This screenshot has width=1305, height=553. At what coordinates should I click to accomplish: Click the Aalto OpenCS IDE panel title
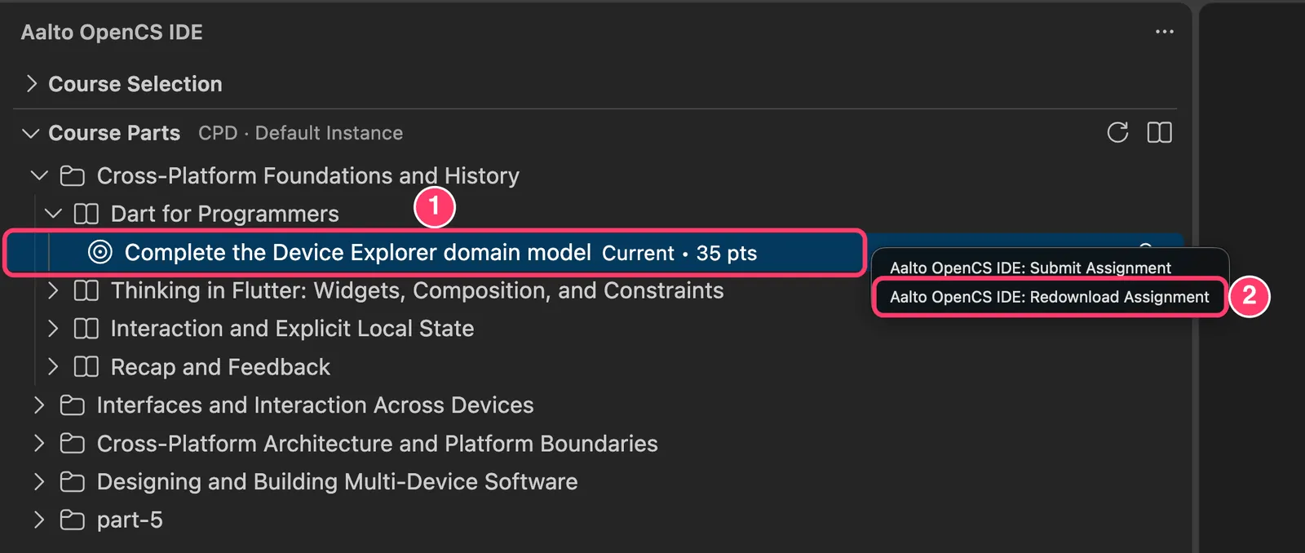(x=112, y=32)
